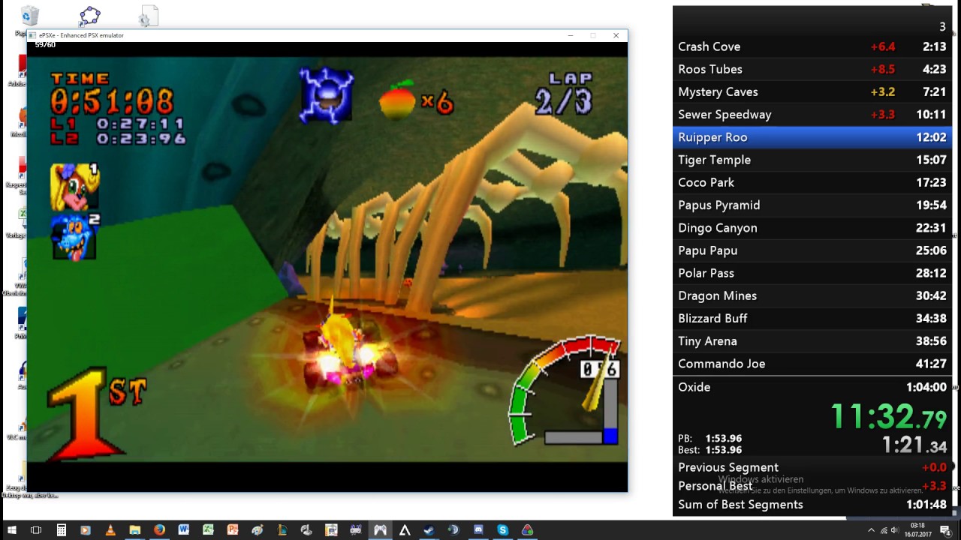Click the paint palette taskbar icon

pos(257,530)
